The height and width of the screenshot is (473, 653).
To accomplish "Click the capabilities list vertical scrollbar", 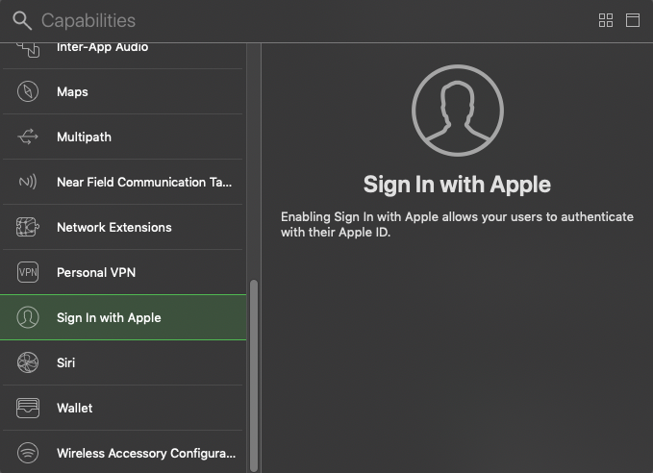I will [x=254, y=373].
